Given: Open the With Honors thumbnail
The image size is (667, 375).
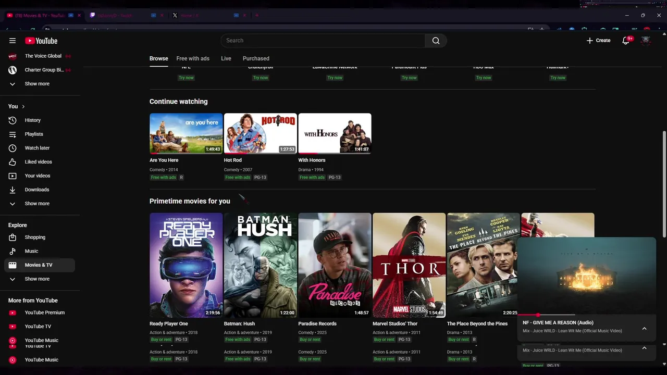Looking at the screenshot, I should pyautogui.click(x=335, y=134).
